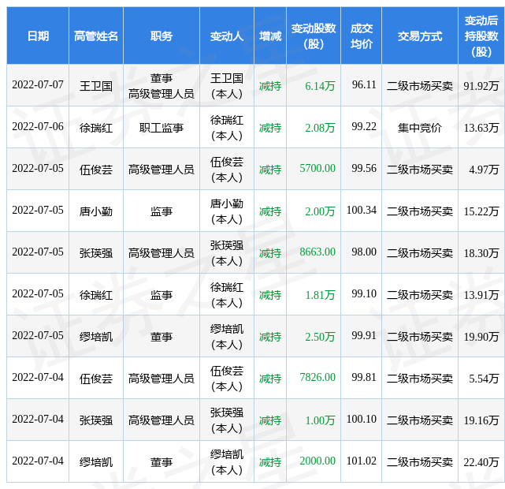The height and width of the screenshot is (489, 505).
Task: Click name 王卫国 in executive name column
Action: pos(96,86)
